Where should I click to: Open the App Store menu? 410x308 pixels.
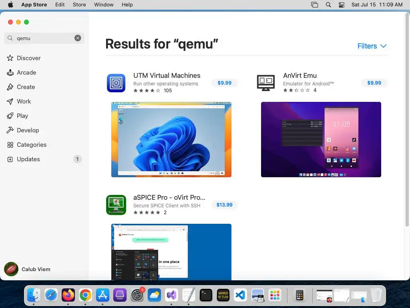34,5
